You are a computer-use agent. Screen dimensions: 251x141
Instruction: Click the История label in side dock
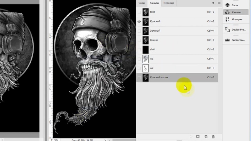237,19
